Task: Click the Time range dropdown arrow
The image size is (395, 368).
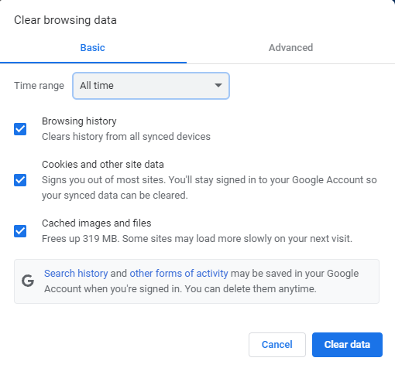Action: click(218, 85)
